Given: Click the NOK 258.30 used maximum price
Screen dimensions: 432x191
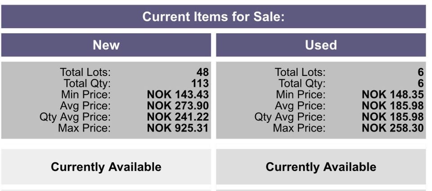Looking at the screenshot, I should tap(392, 128).
